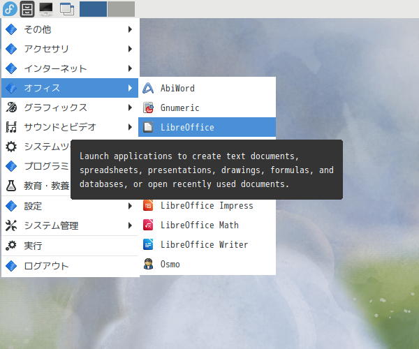The image size is (419, 349).
Task: Expand submenu arrow beside アクセサリ
Action: pyautogui.click(x=130, y=49)
